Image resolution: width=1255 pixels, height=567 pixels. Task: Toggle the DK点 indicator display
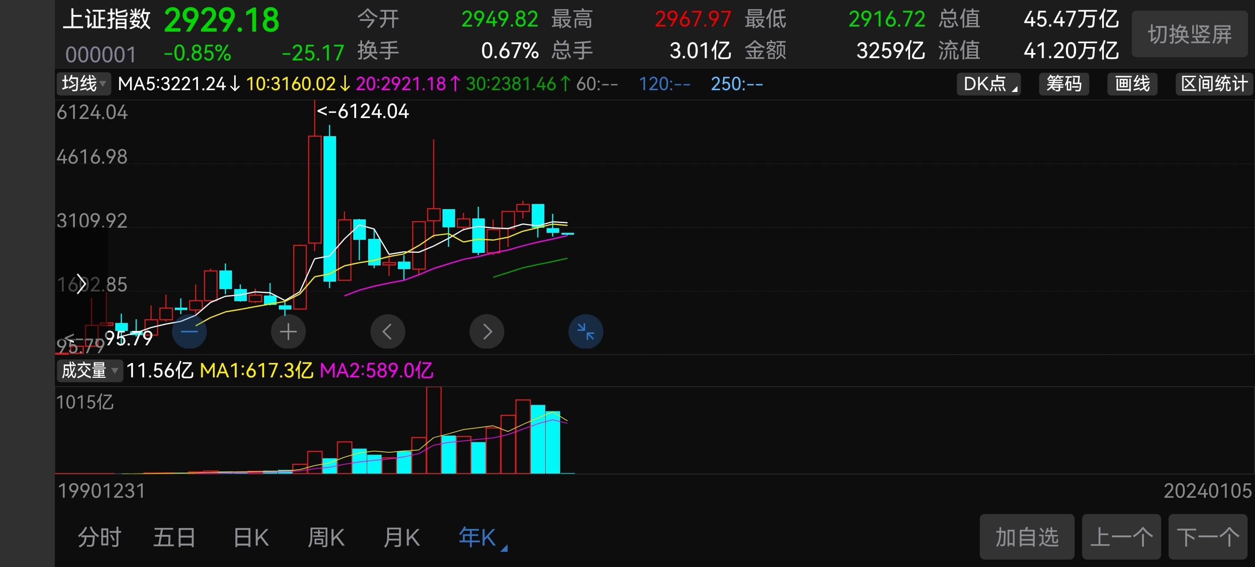pos(988,84)
